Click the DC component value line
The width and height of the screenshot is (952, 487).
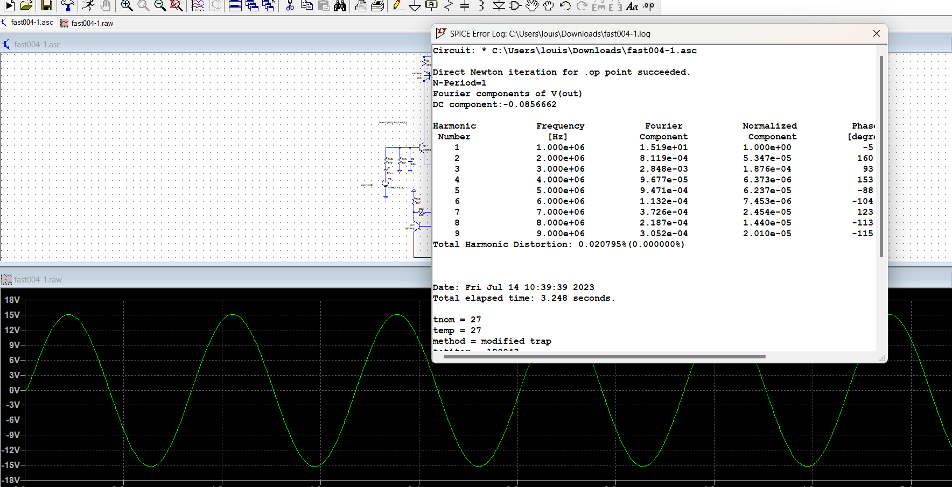(x=495, y=104)
